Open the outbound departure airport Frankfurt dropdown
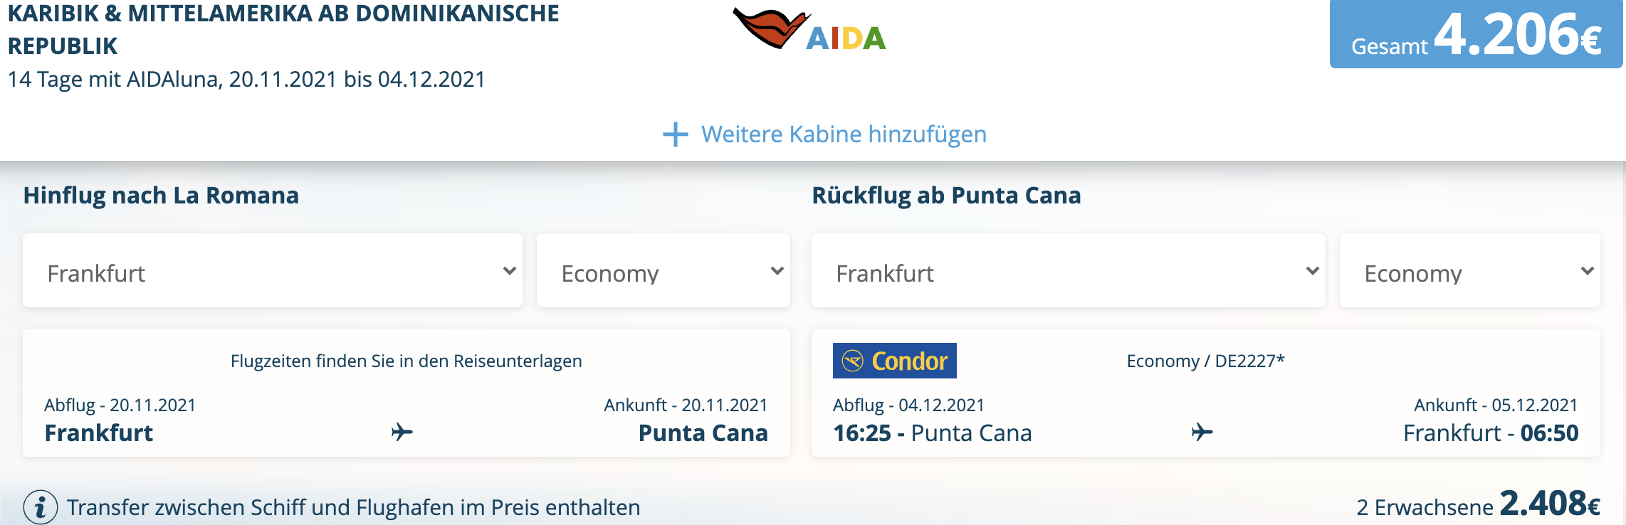 coord(273,271)
